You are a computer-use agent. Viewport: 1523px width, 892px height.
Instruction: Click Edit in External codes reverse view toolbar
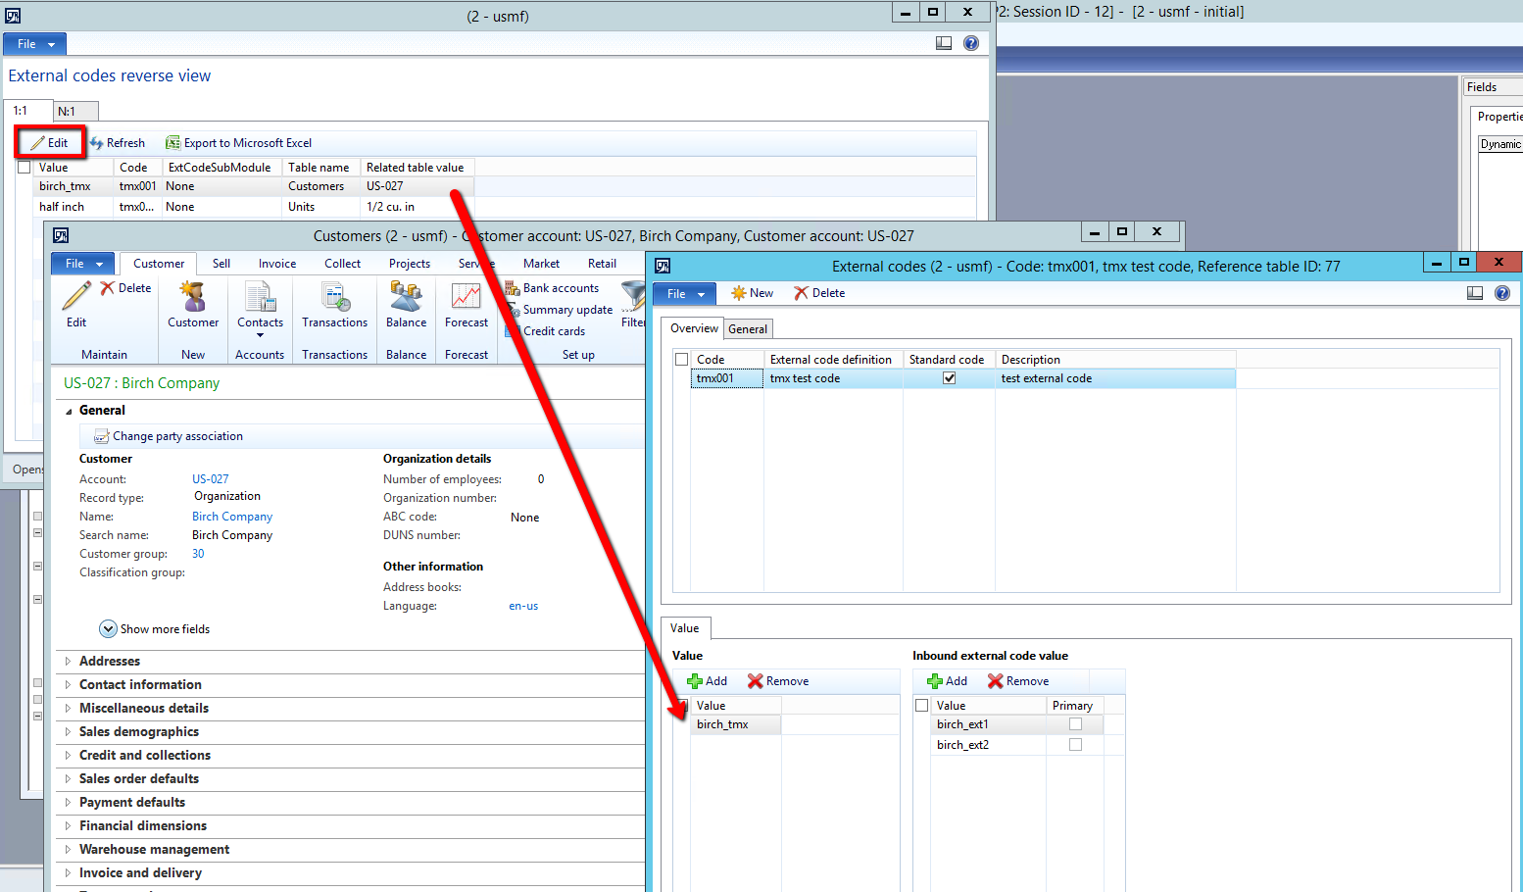point(49,142)
